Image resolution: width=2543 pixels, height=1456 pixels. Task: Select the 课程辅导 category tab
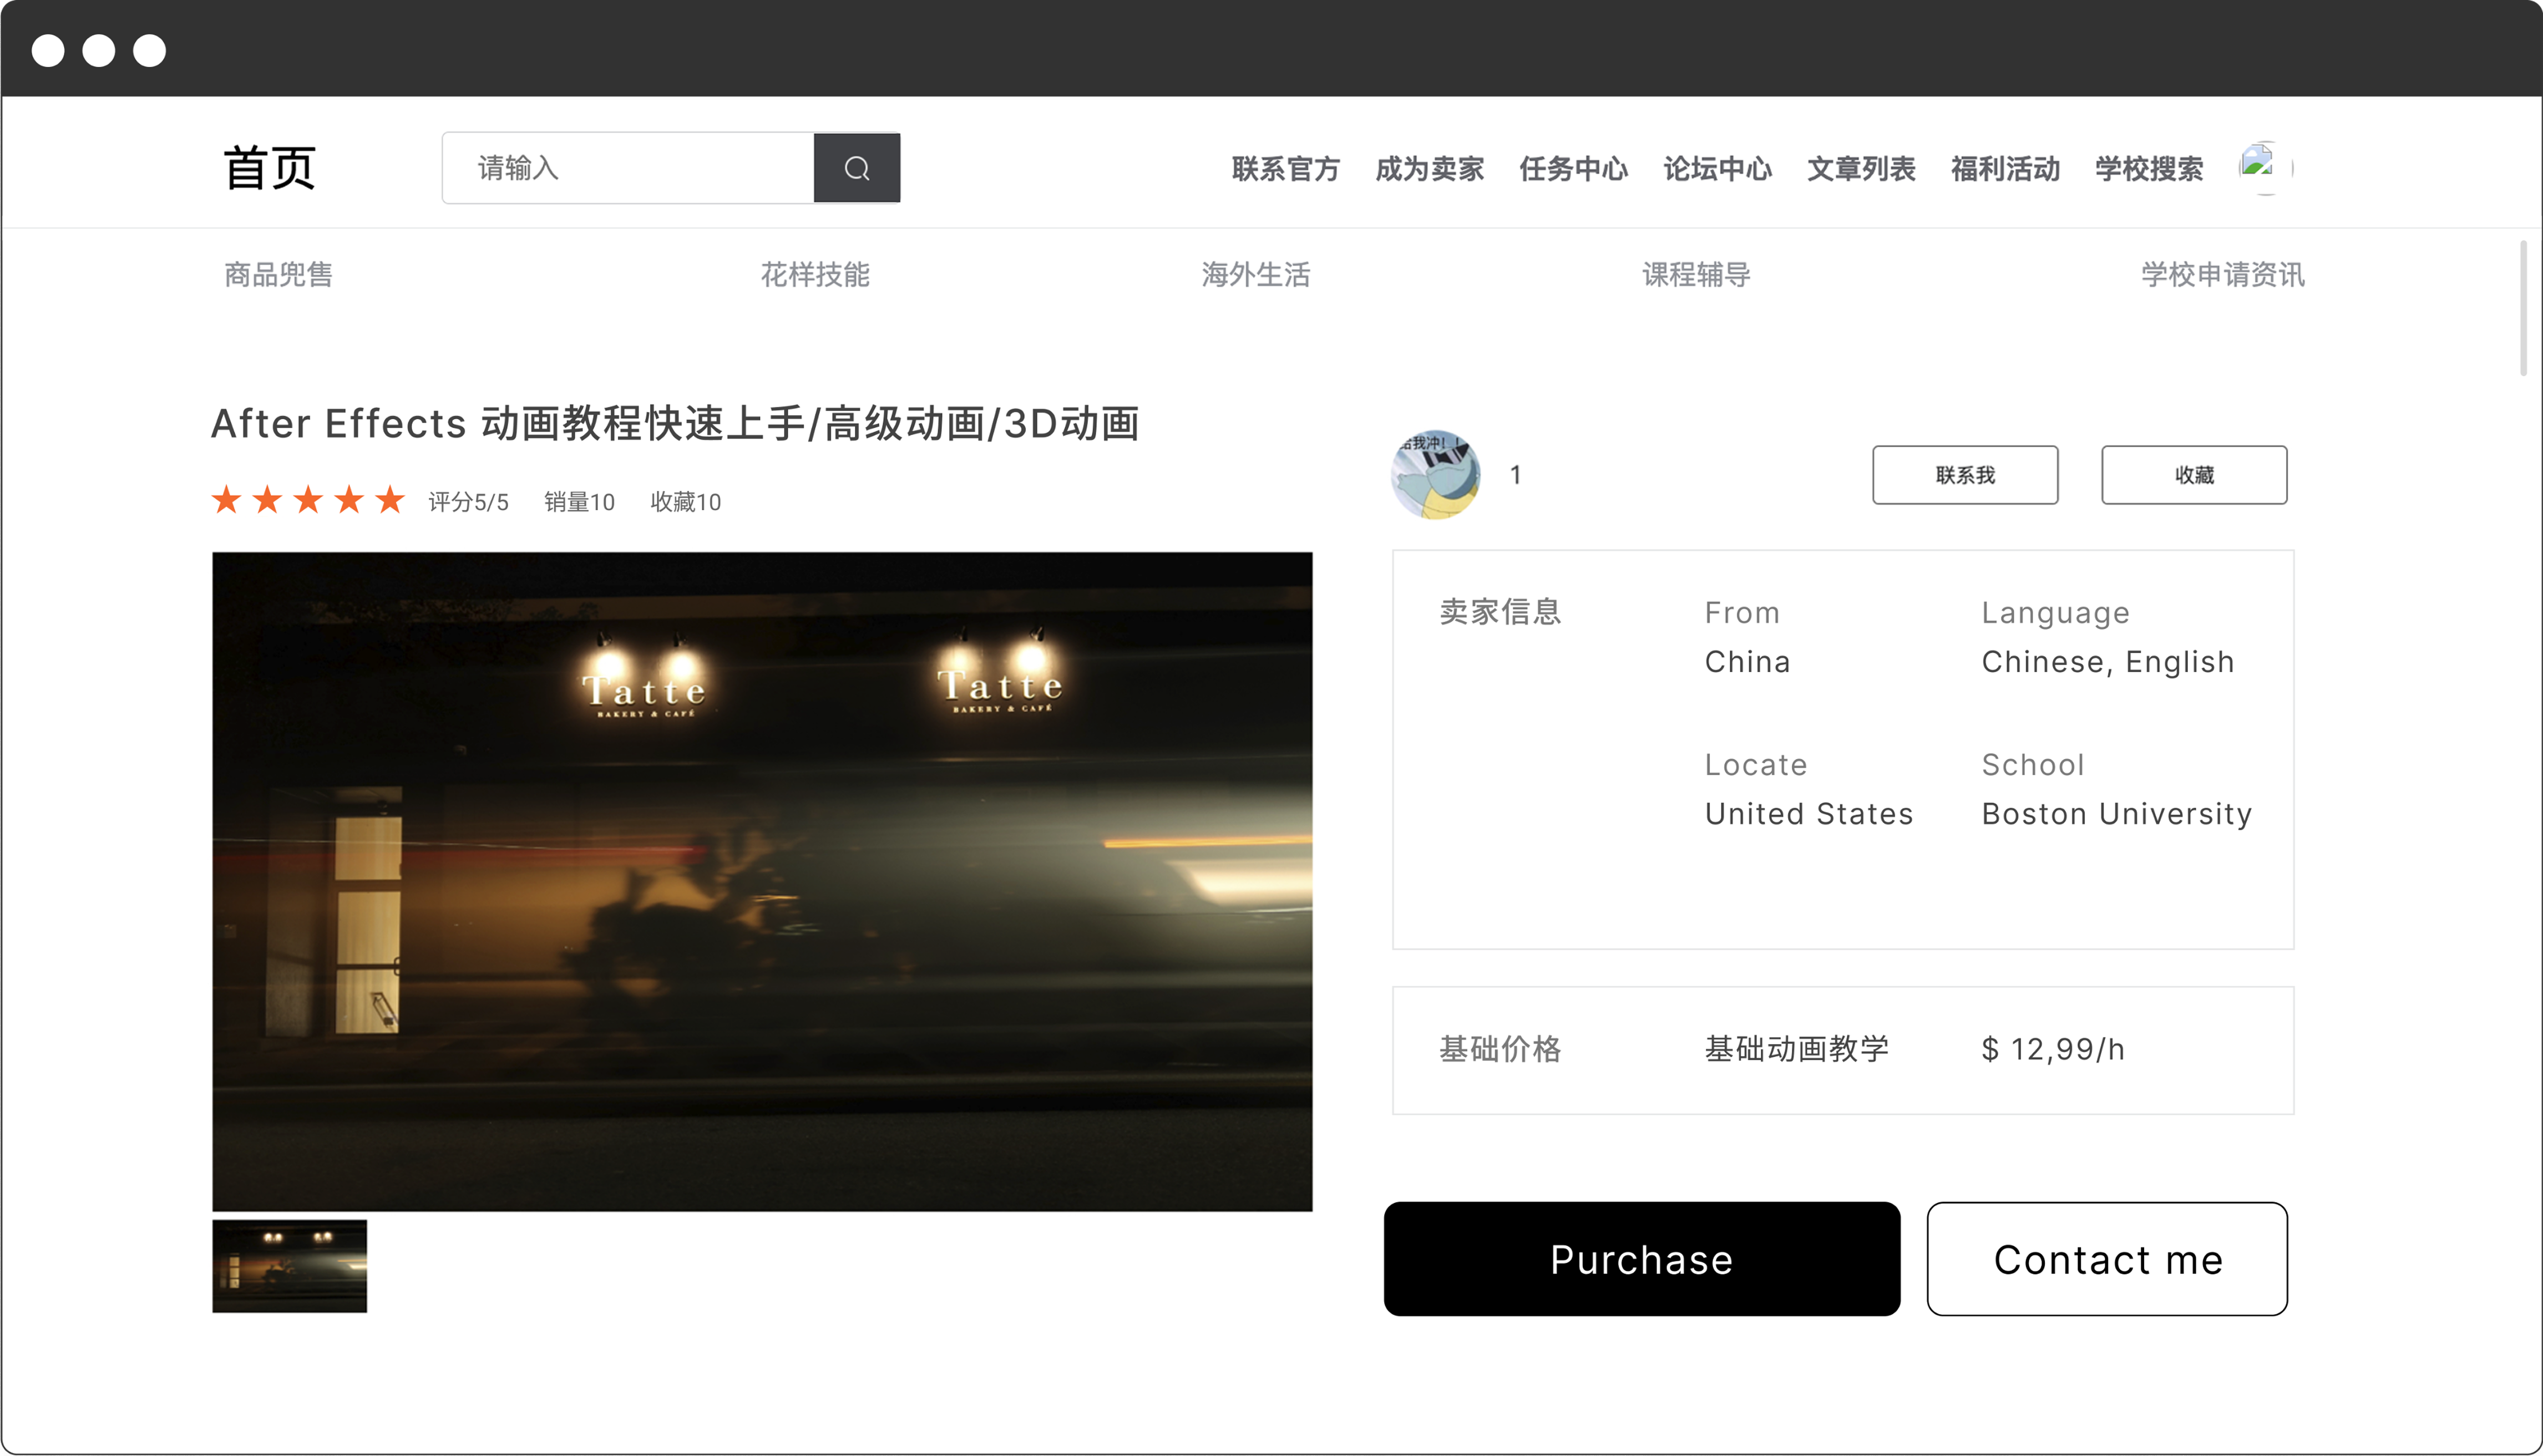tap(1696, 274)
